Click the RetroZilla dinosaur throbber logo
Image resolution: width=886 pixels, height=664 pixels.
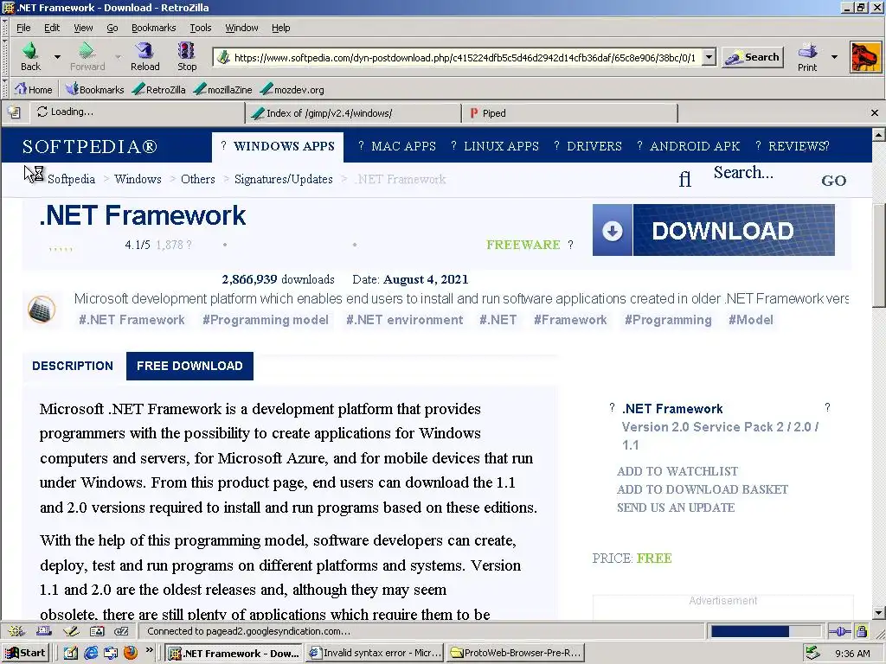coord(865,57)
